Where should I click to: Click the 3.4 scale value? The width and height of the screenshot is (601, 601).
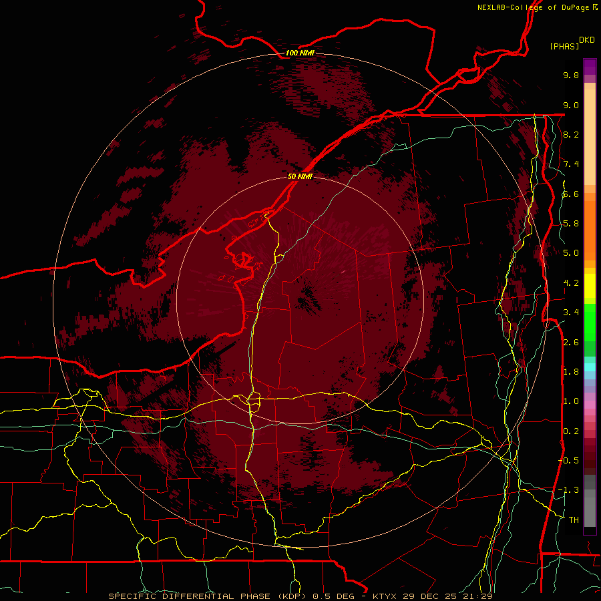tap(571, 313)
